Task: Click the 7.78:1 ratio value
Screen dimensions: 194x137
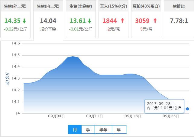Action: click(x=179, y=21)
